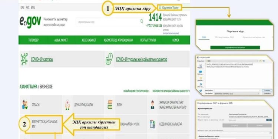Switch the site language to РУС

pos(27,8)
